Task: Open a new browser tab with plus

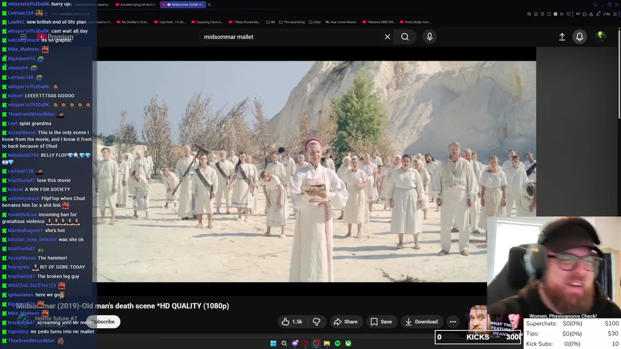Action: (209, 4)
